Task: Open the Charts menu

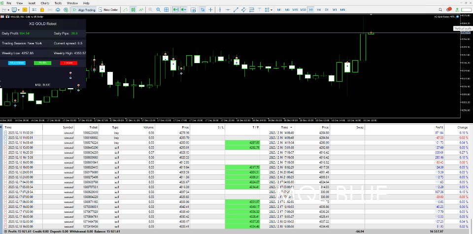Action: pos(45,3)
